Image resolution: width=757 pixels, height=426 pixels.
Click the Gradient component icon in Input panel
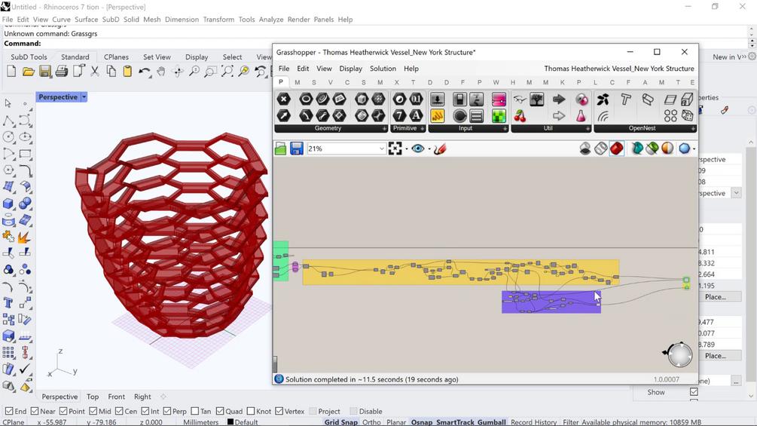pos(499,99)
